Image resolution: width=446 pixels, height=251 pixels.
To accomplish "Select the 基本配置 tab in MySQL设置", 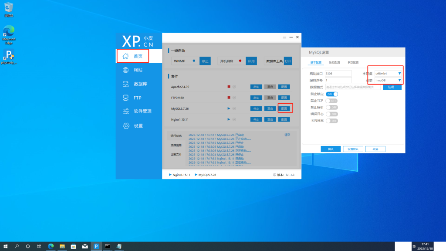I will click(x=316, y=62).
